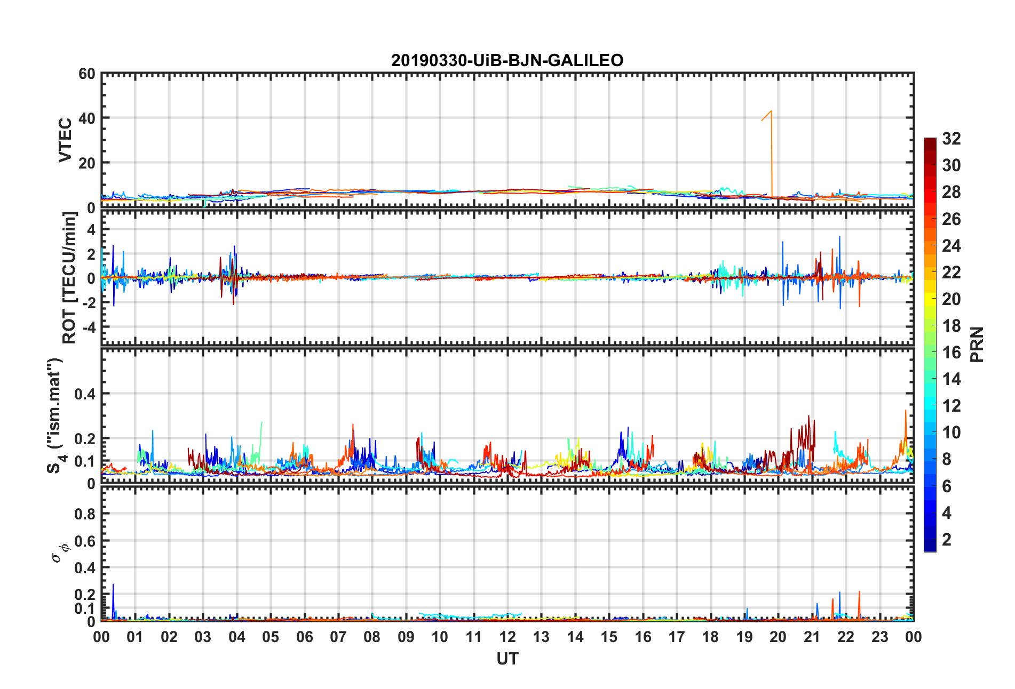Click VTEC axis tick label 40

click(87, 118)
